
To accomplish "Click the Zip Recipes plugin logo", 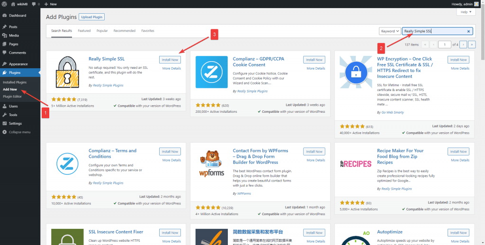I will click(x=355, y=164).
